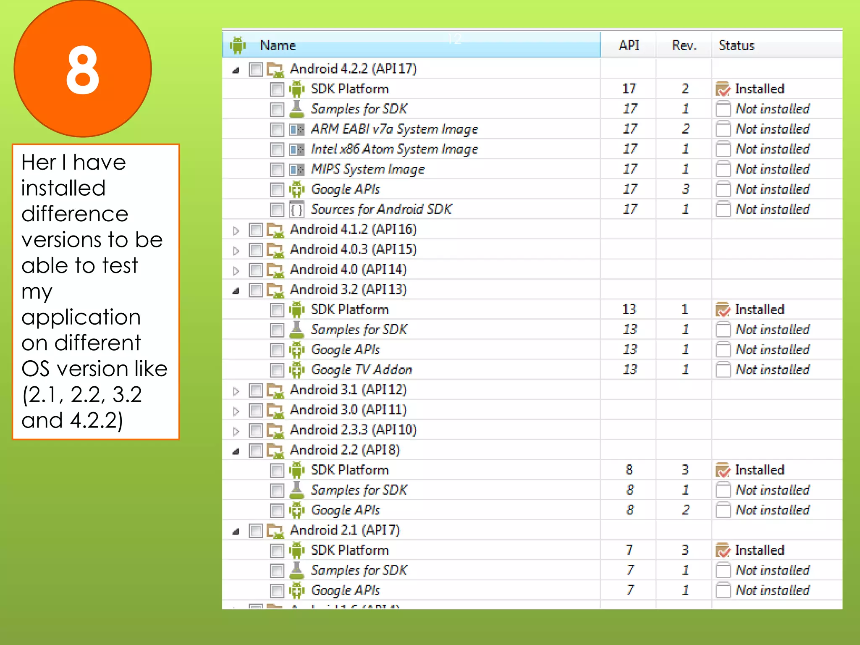Click the folder icon beside Android 2.2 (API 8)

point(276,451)
